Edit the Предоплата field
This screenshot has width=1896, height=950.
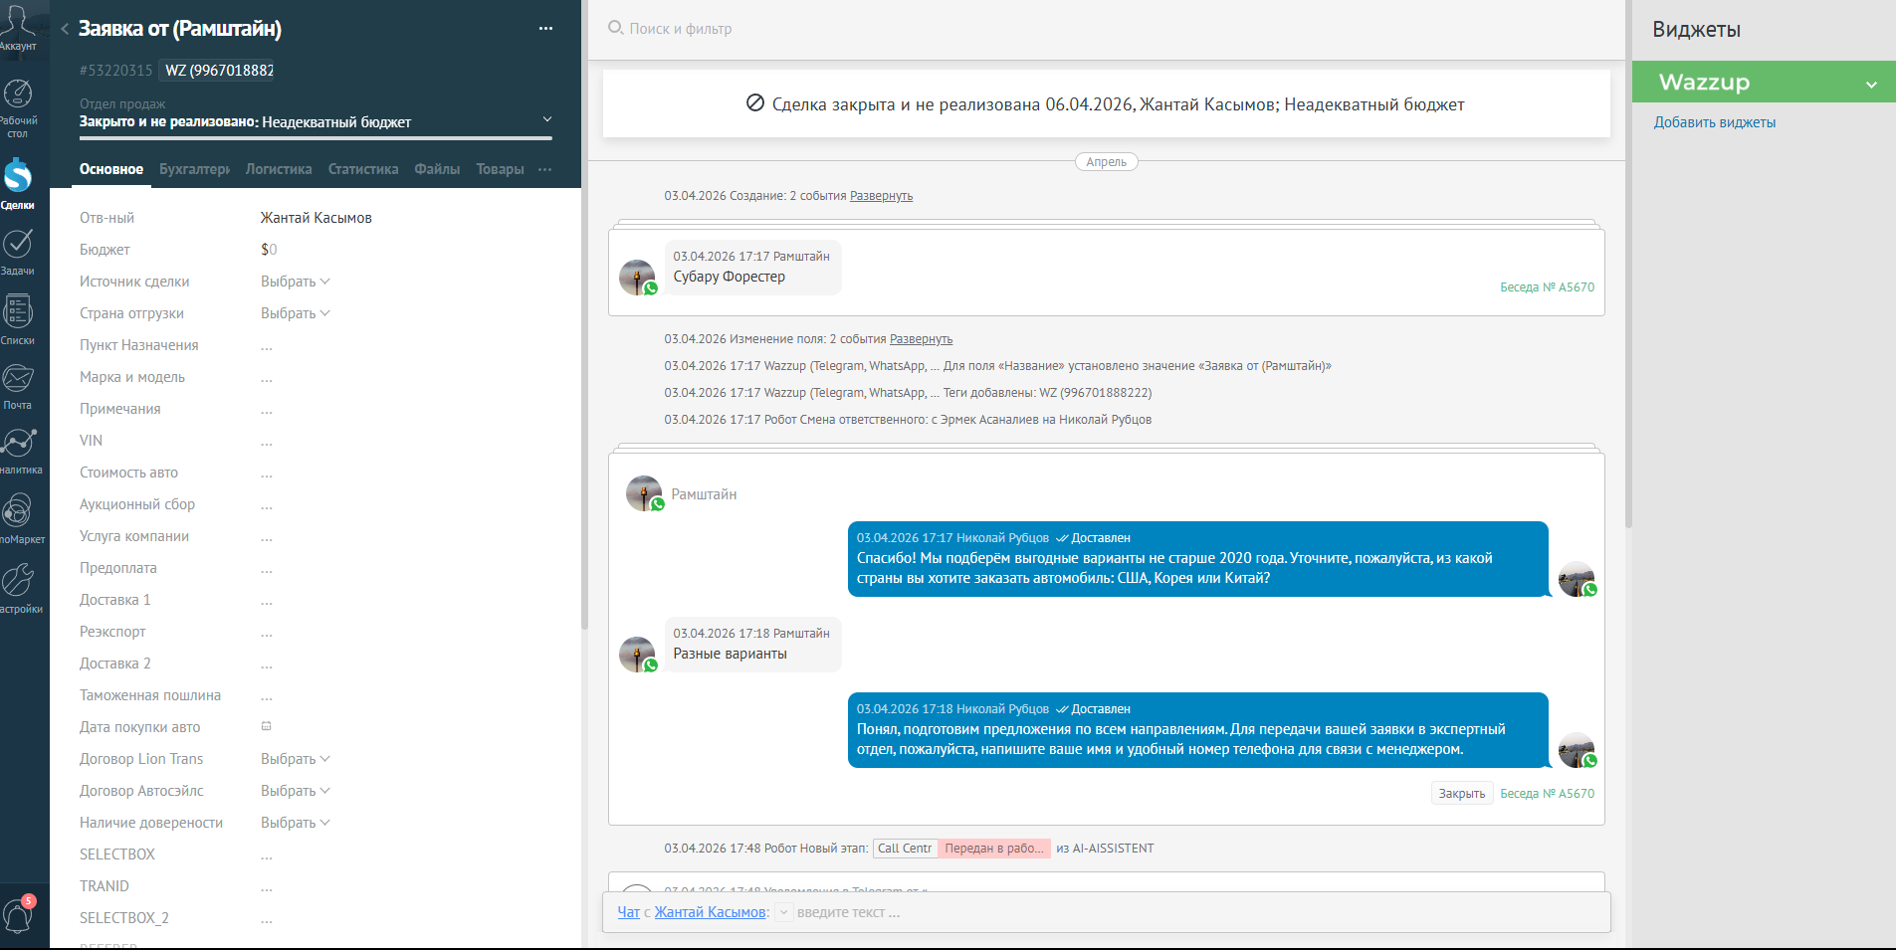click(266, 569)
